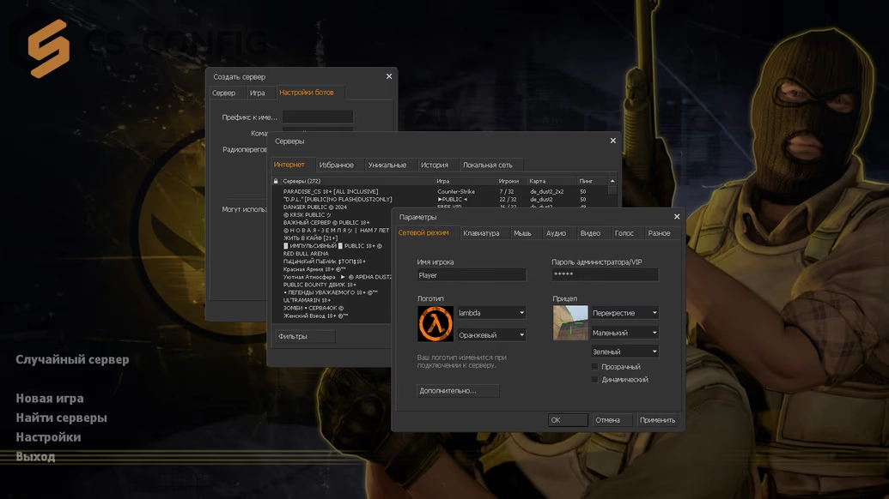Select server RED BULL ARENA

332,254
